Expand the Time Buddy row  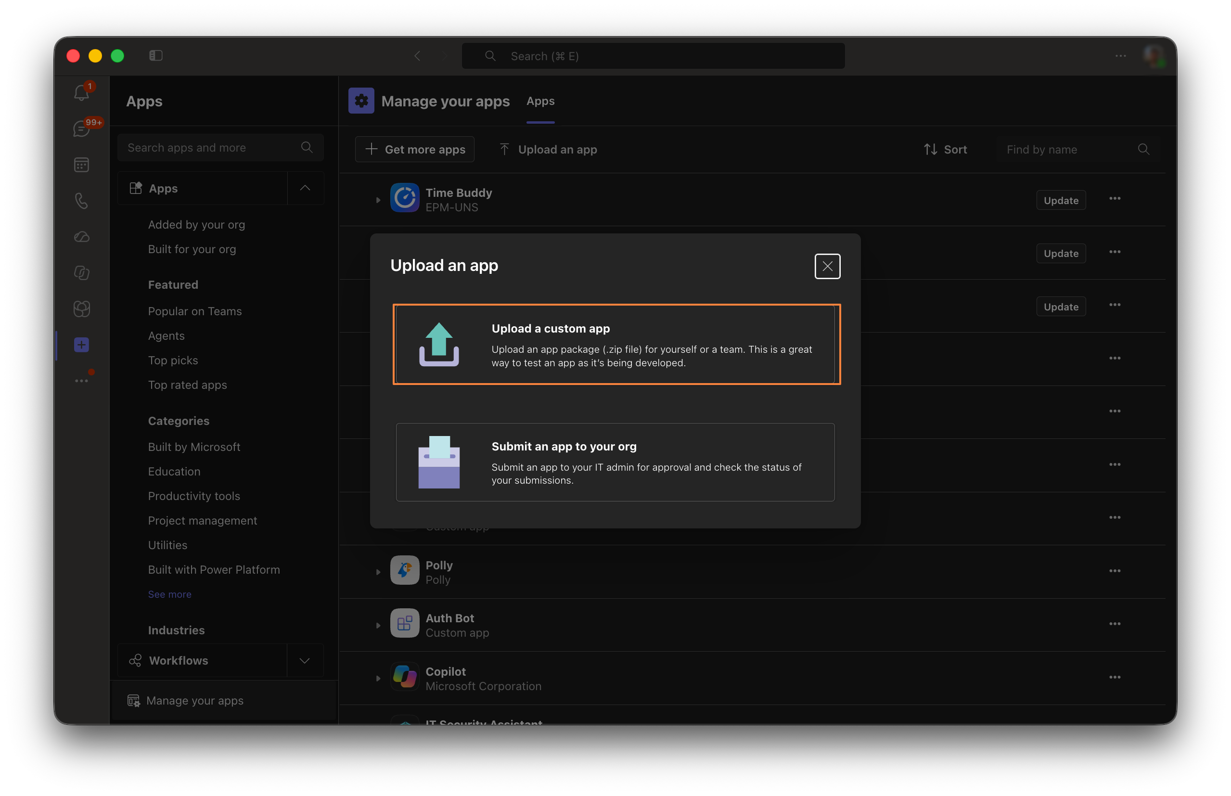pyautogui.click(x=378, y=200)
